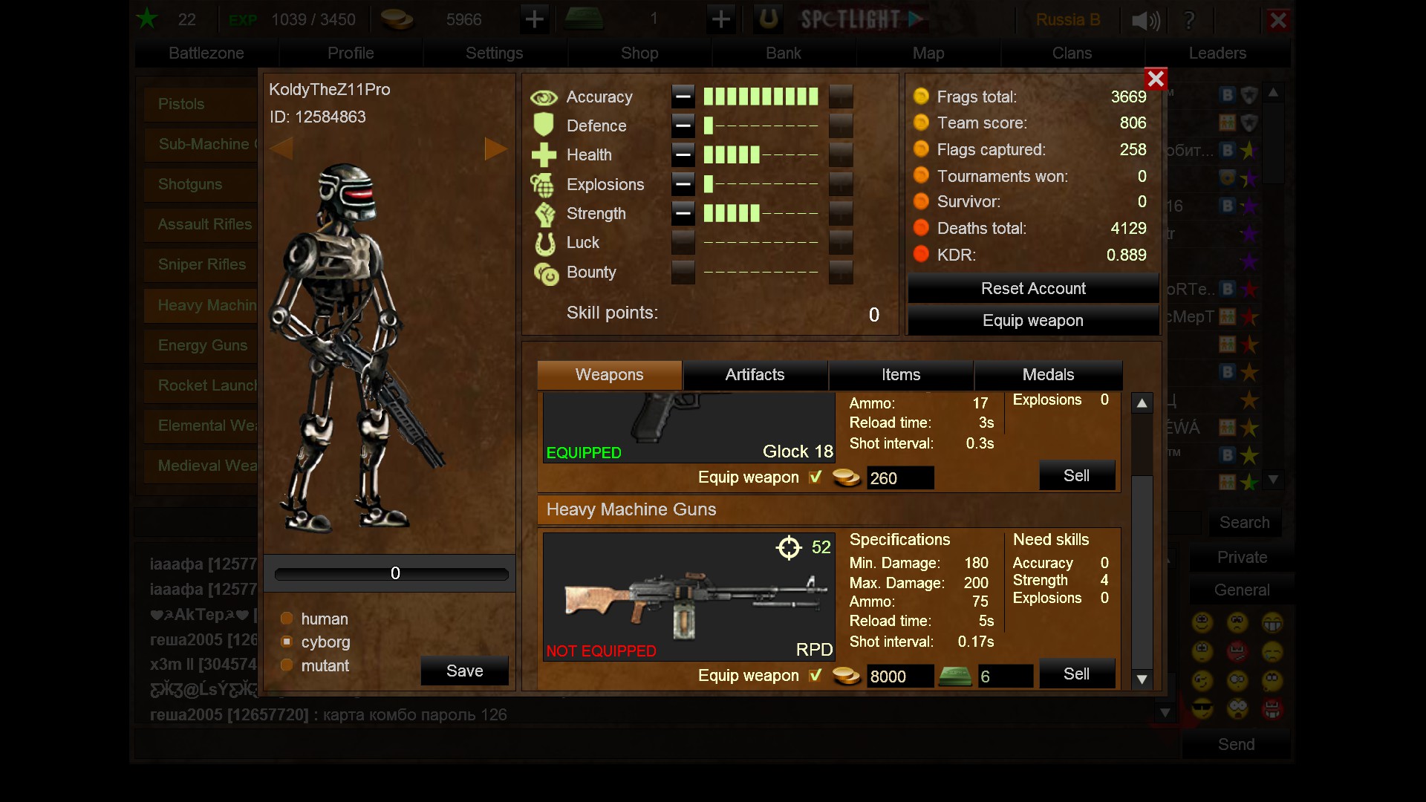Screen dimensions: 1426x802
Task: Decrease Accuracy with the minus button
Action: 683,97
